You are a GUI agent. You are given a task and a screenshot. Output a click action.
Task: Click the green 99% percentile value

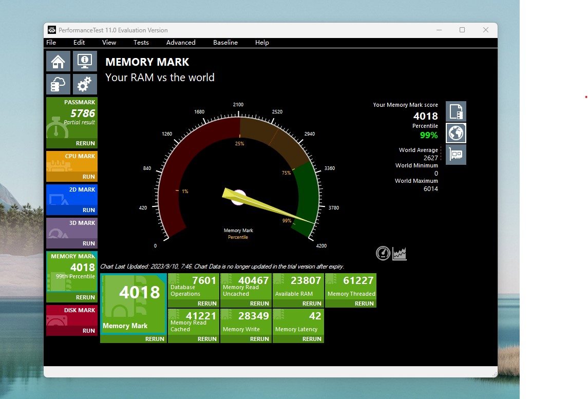coord(429,136)
